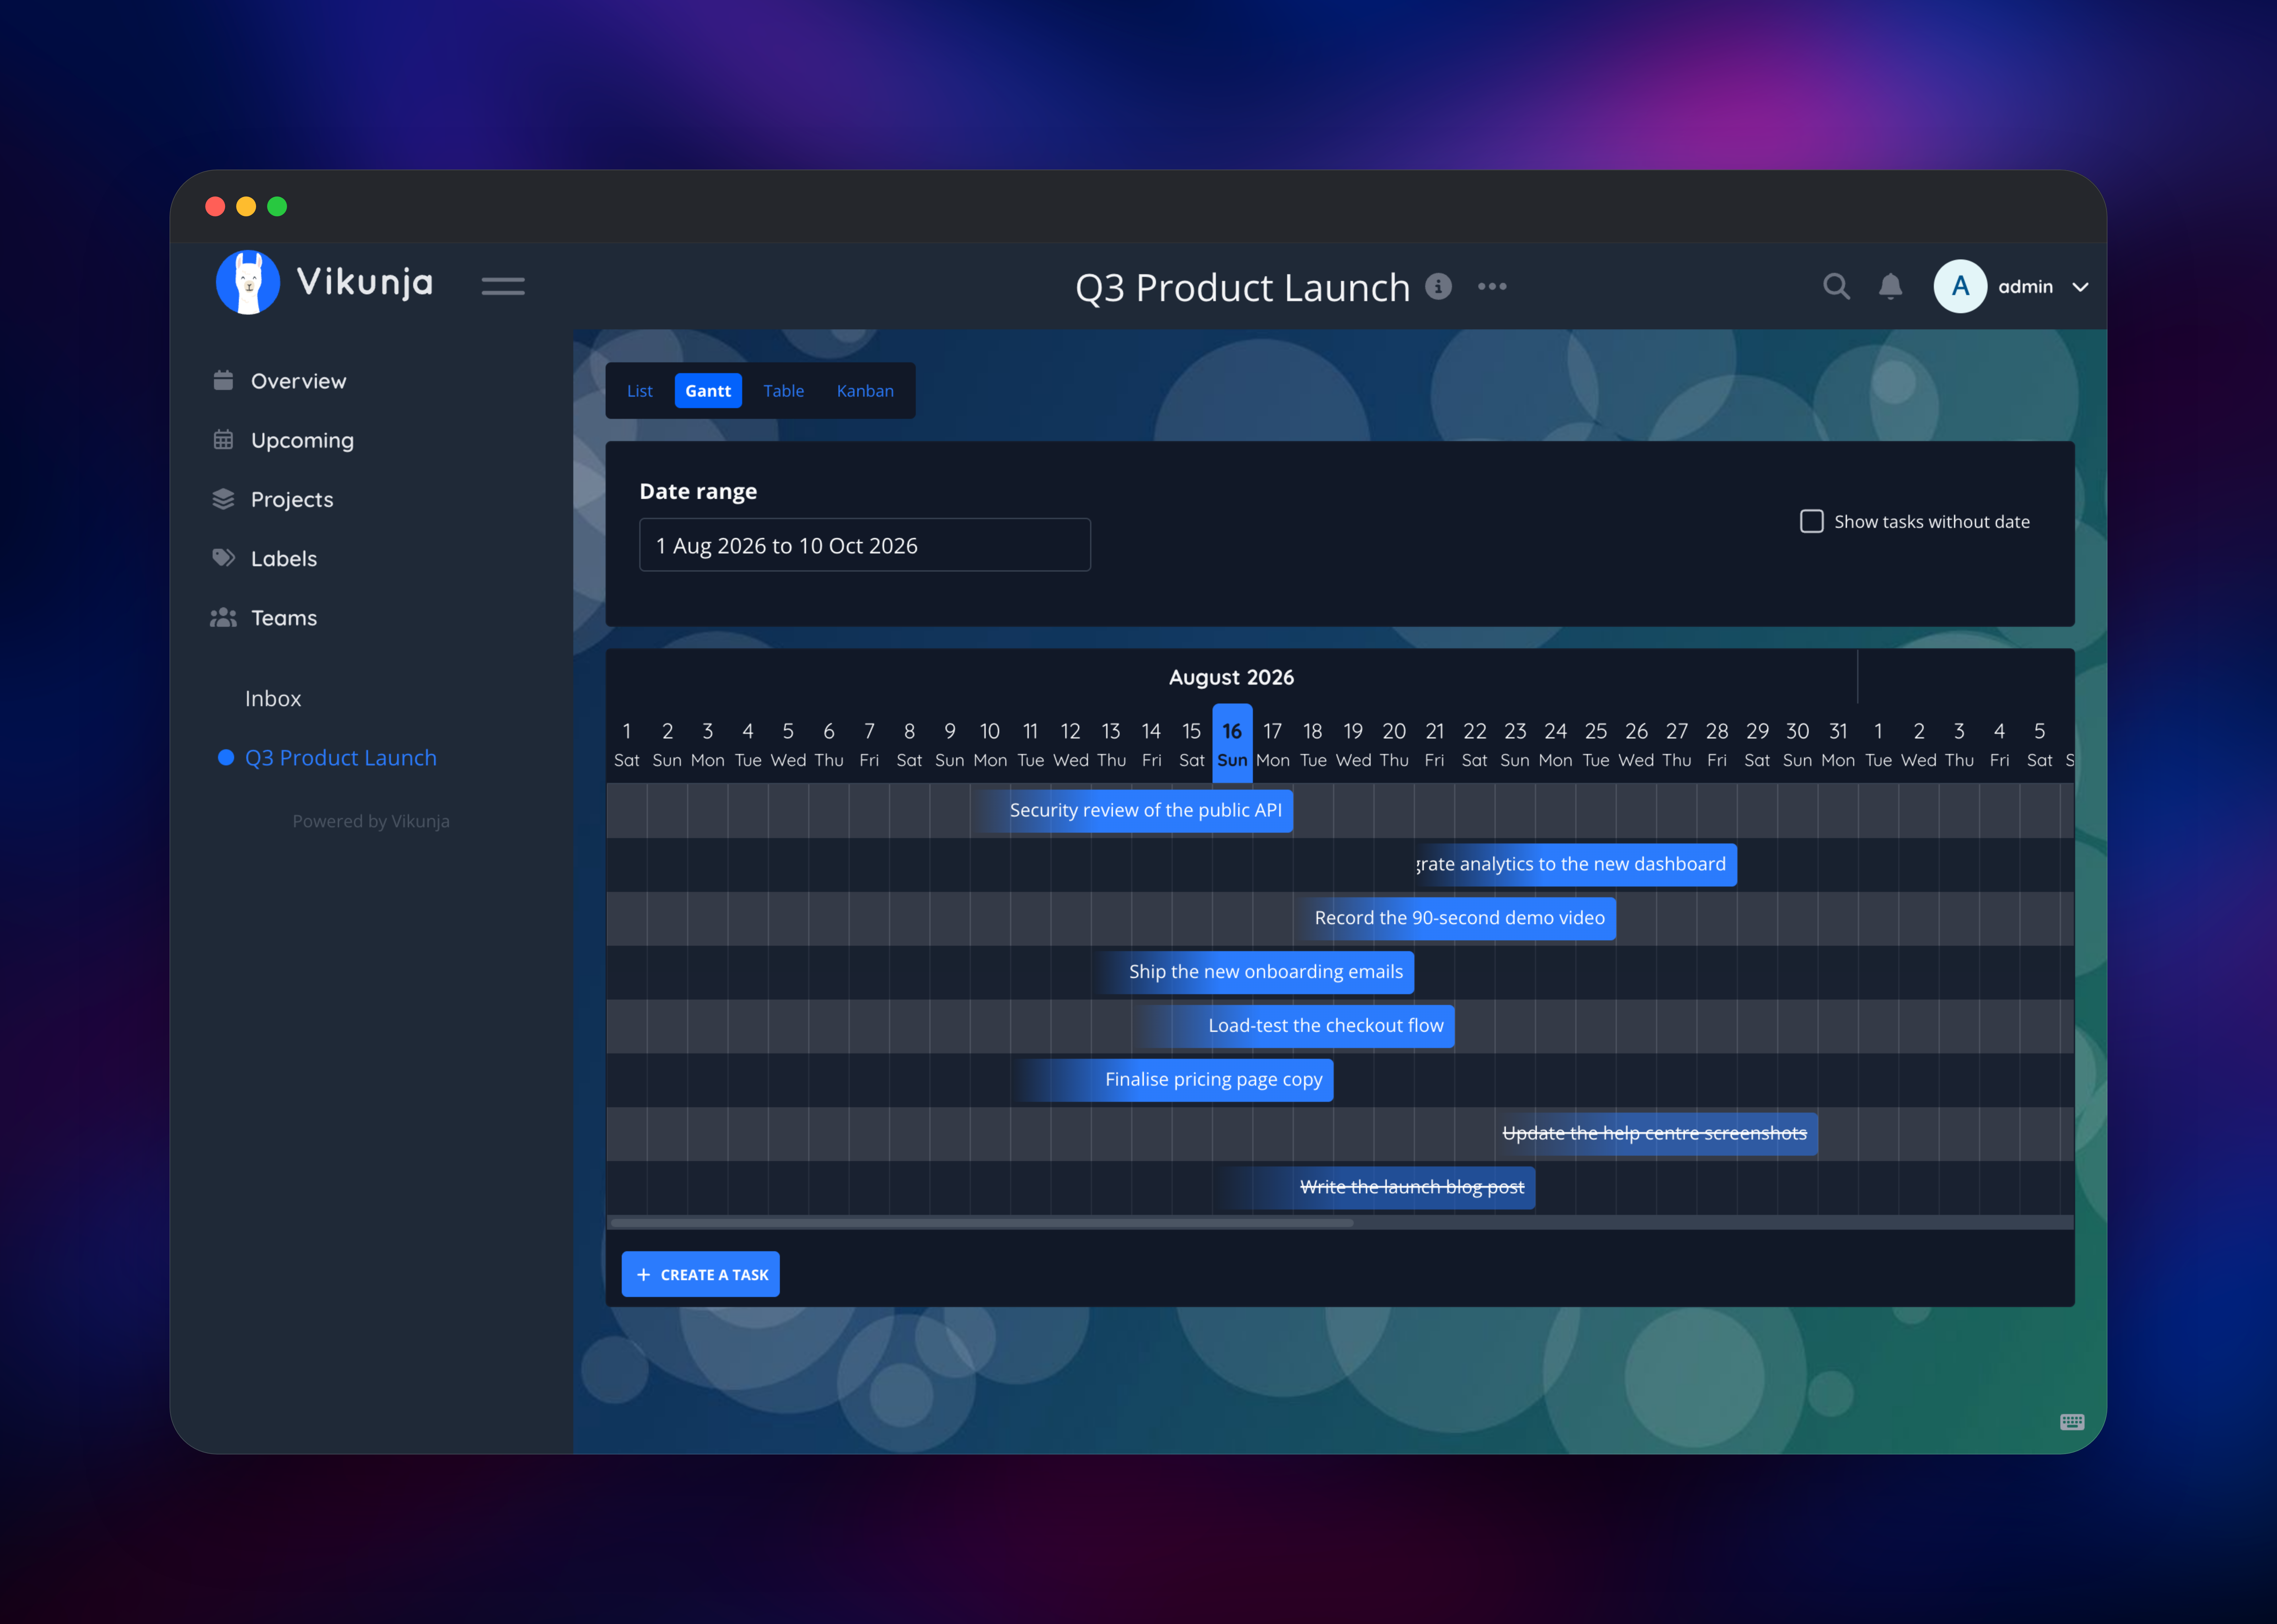This screenshot has width=2277, height=1624.
Task: Select 'Load-test the checkout flow' task bar
Action: tap(1293, 1026)
